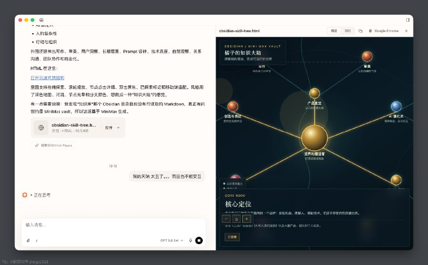Expand the dropdown arrow beside 打开
Viewport: 428px width, 265px height.
(x=118, y=128)
